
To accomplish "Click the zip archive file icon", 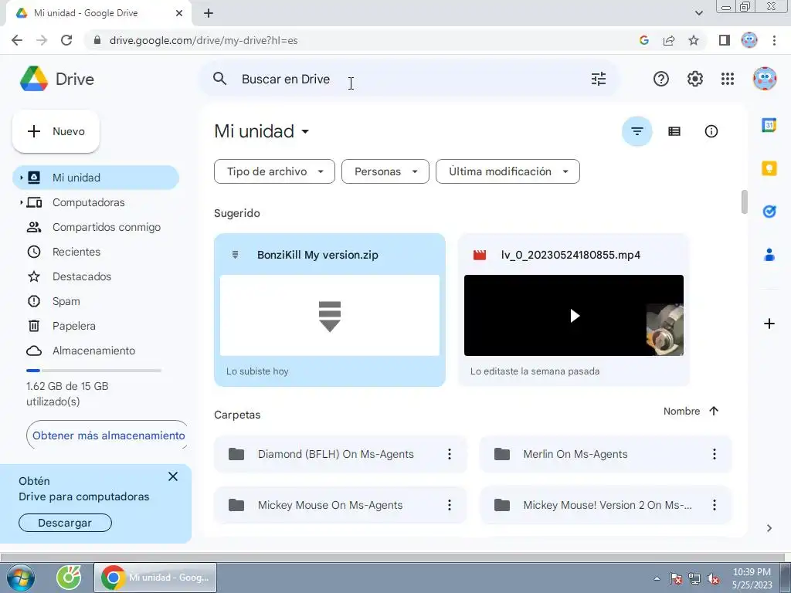I will 235,255.
